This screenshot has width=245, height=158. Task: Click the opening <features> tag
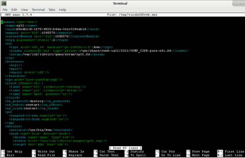[x=15, y=62]
